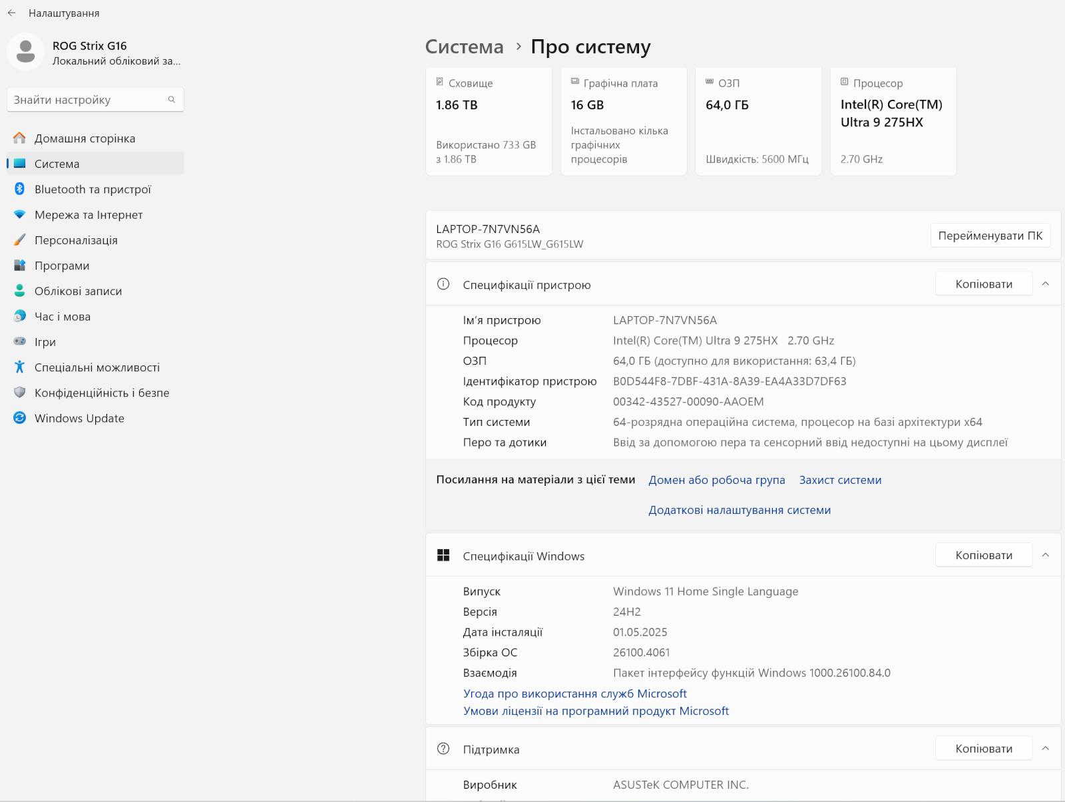Open Ігри settings

[x=96, y=342]
